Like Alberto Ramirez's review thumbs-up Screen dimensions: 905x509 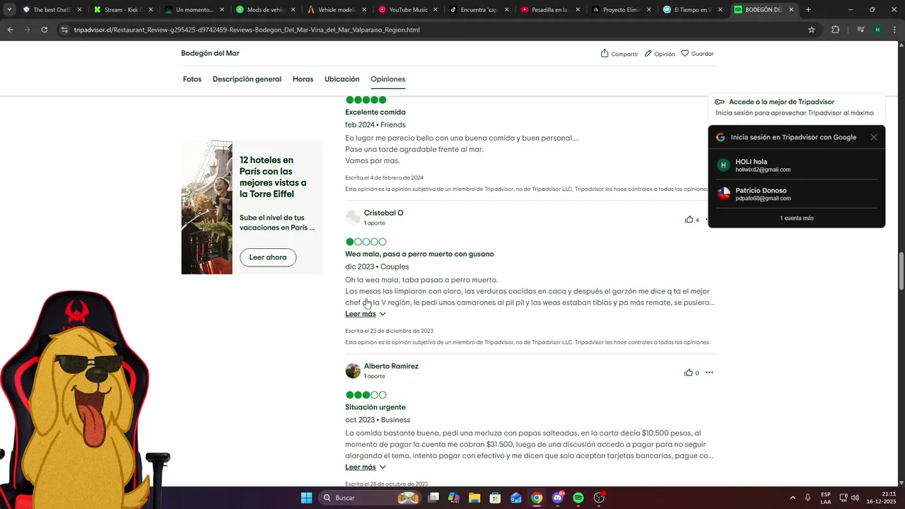click(689, 373)
